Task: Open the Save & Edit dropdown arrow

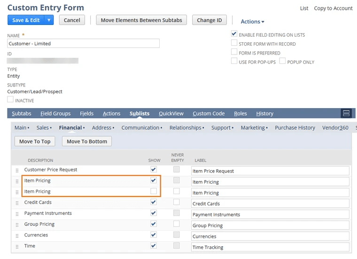Action: click(49, 20)
